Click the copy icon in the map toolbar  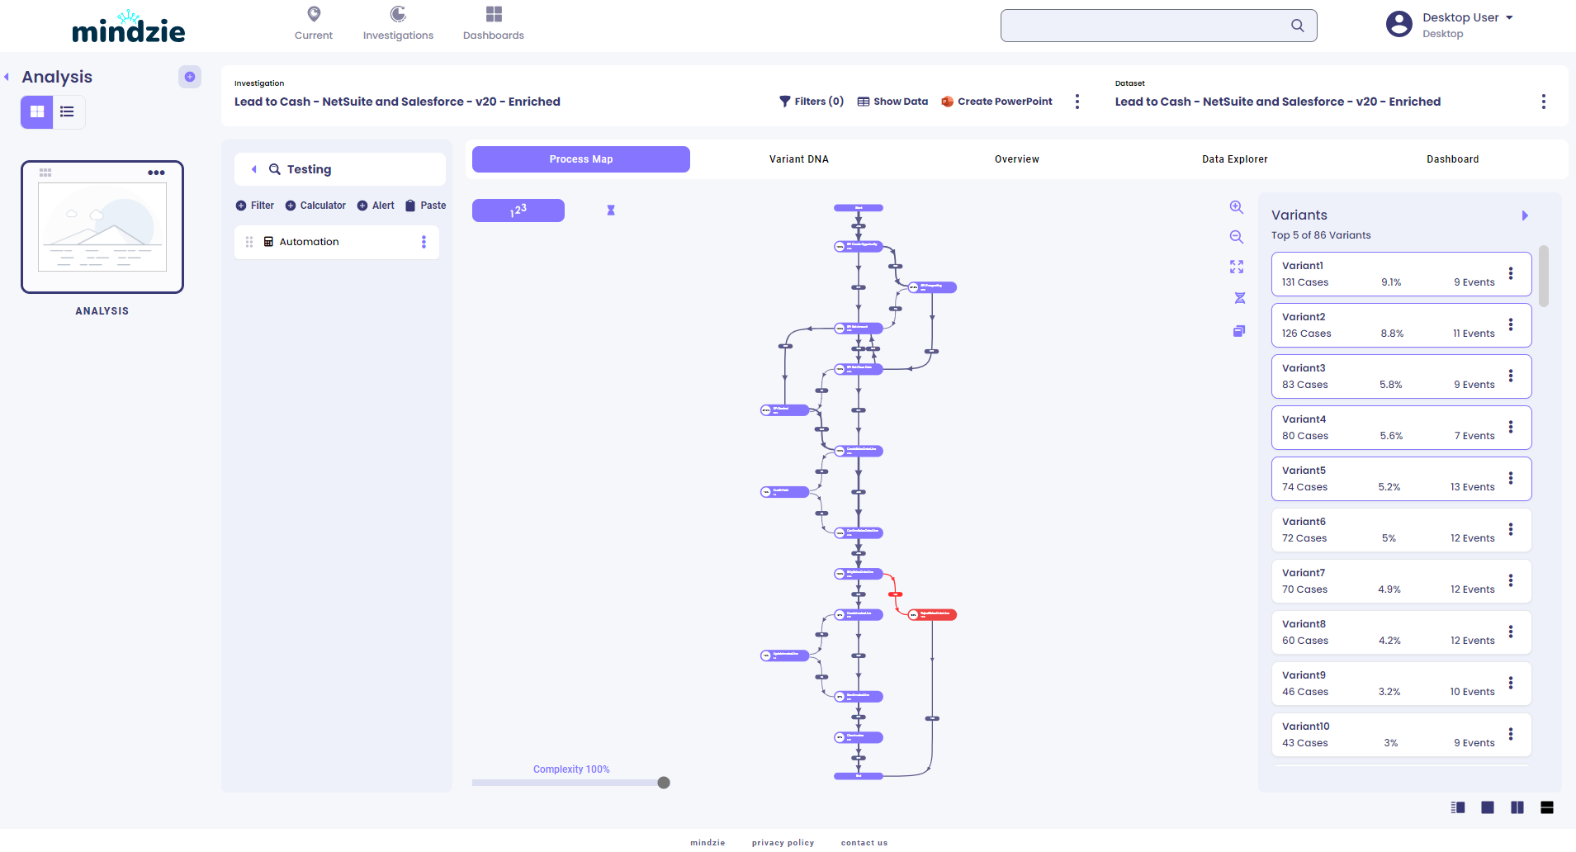(1238, 331)
